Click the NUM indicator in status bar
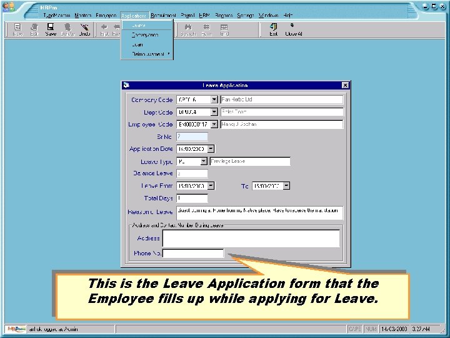Image resolution: width=450 pixels, height=338 pixels. click(x=371, y=329)
